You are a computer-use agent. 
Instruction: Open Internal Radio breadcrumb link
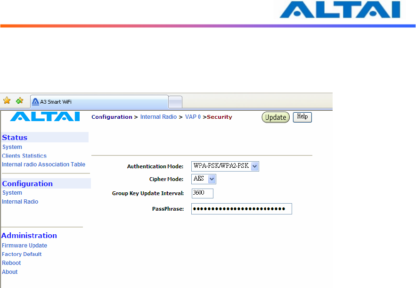[x=158, y=117]
